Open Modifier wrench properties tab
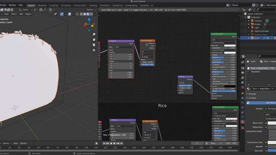The image size is (276, 155). (x=243, y=98)
